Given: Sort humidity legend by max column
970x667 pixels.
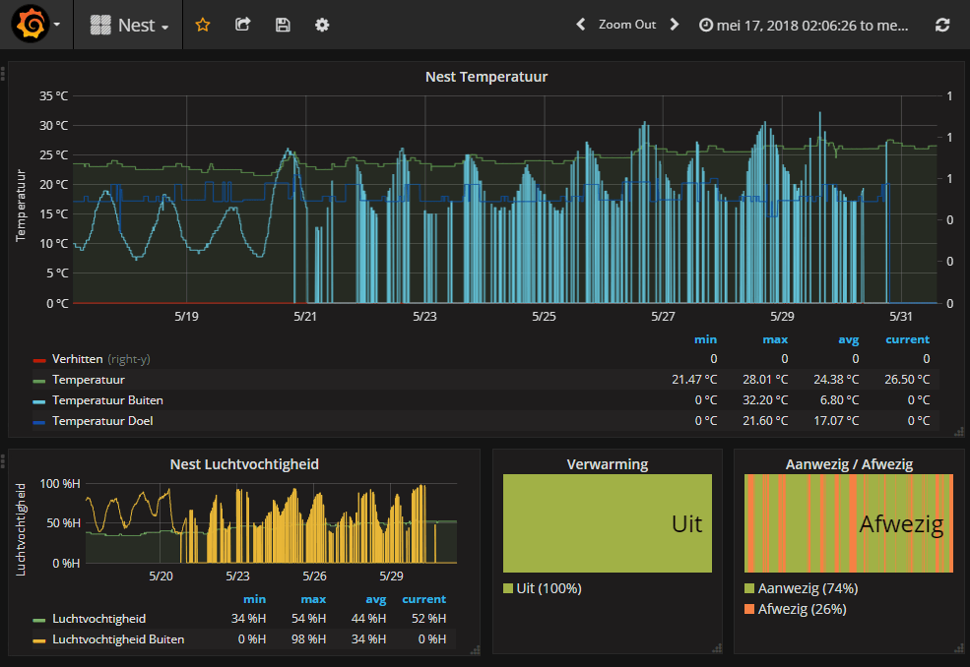Looking at the screenshot, I should tap(313, 599).
